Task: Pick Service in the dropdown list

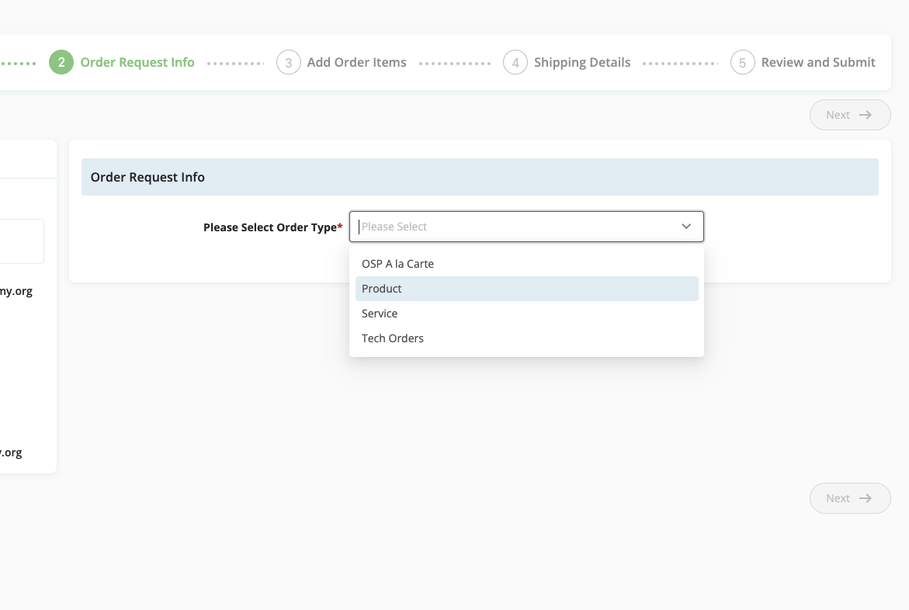Action: [526, 314]
